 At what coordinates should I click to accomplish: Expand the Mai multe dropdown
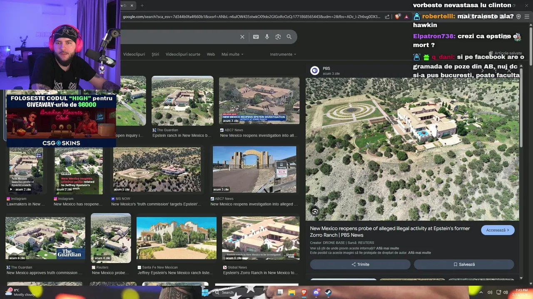pos(232,54)
